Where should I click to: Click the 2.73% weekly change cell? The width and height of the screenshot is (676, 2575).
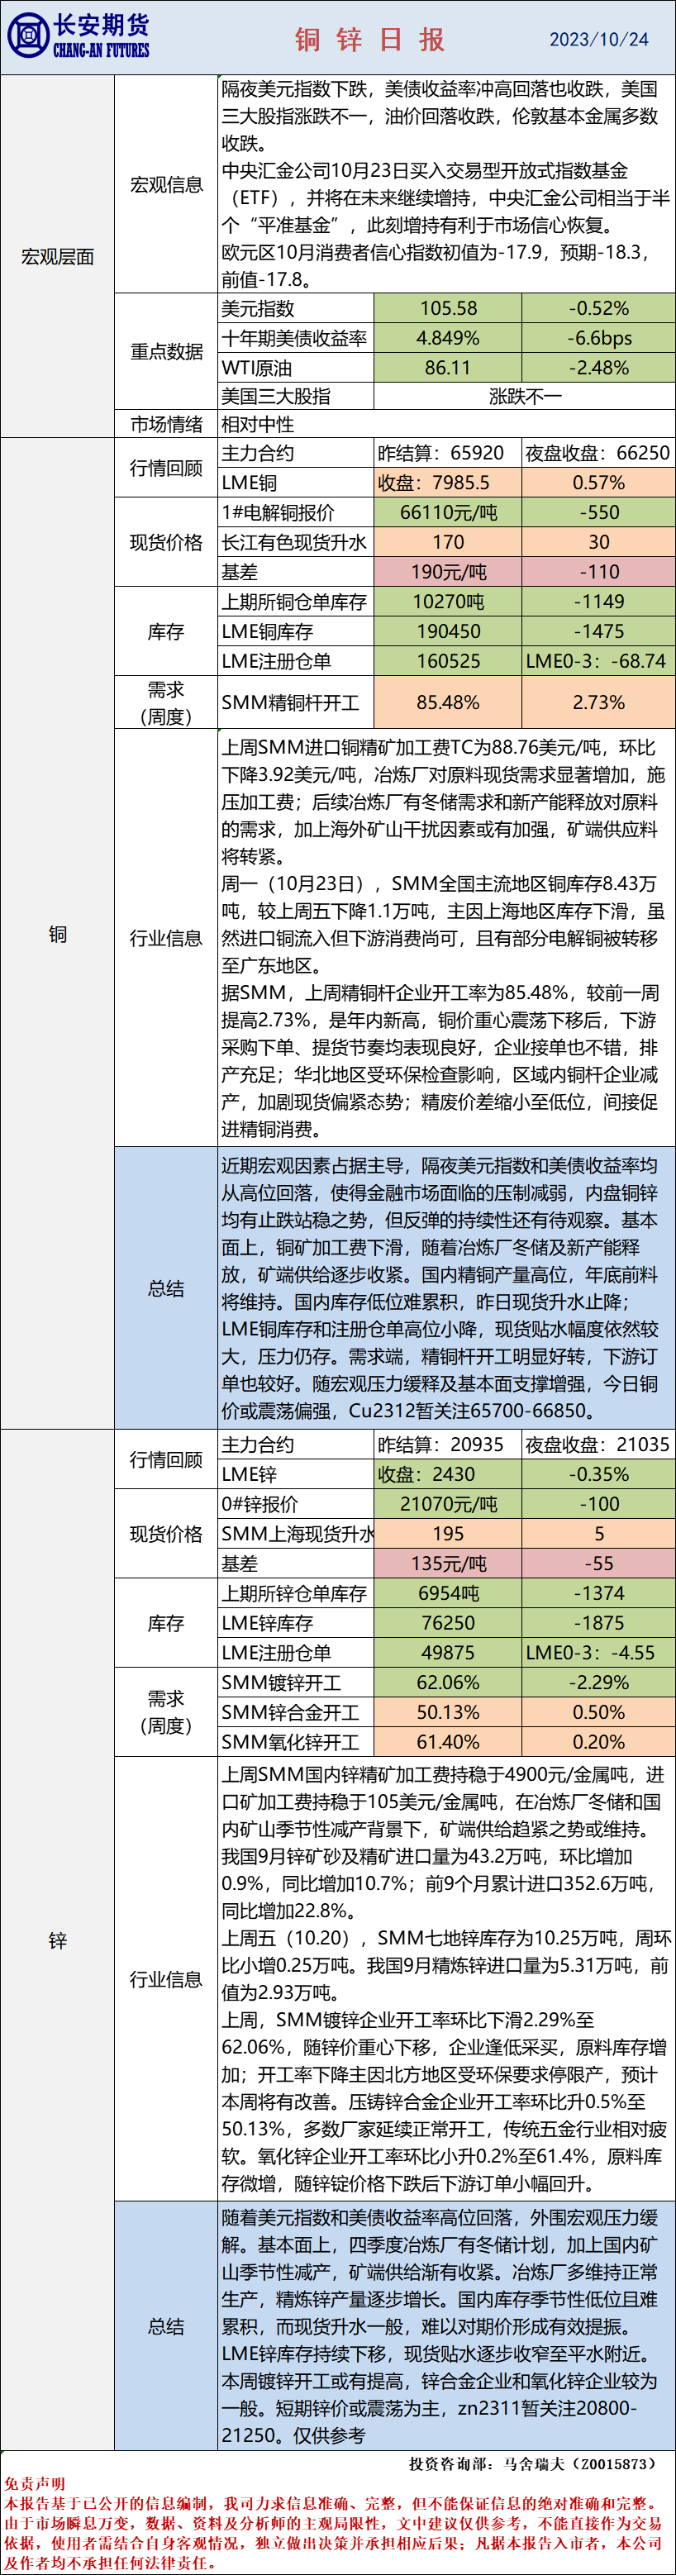click(x=598, y=702)
